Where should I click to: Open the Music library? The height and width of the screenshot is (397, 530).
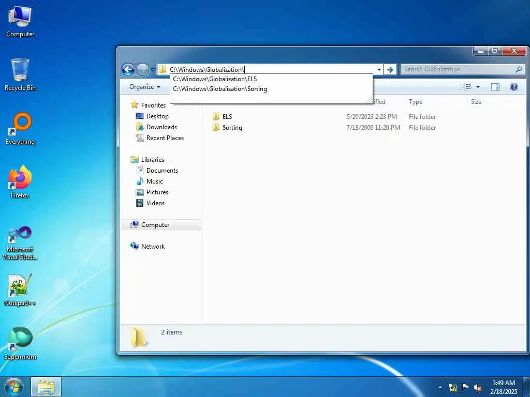[154, 181]
